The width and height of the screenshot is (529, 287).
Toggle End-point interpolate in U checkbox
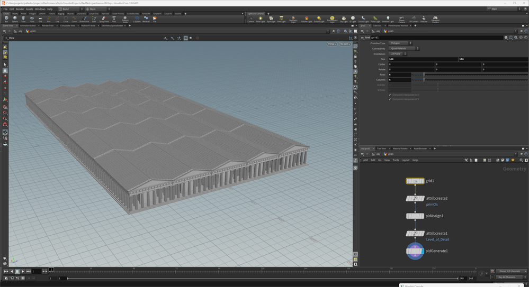(x=390, y=95)
